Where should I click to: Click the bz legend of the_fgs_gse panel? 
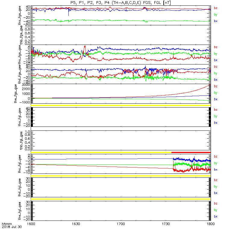pos(216,86)
